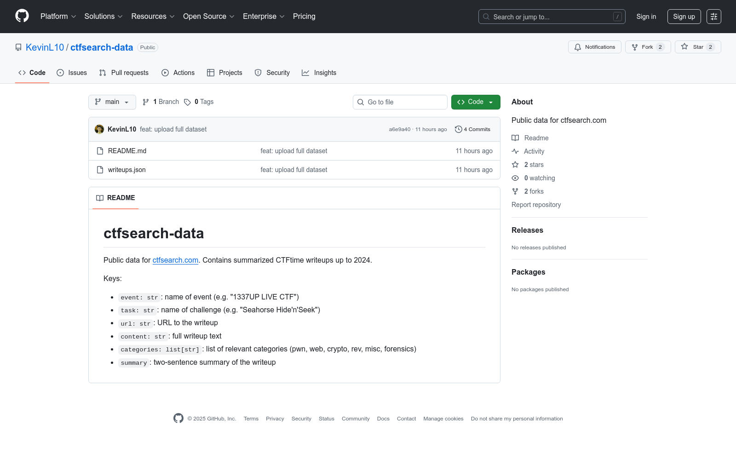This screenshot has height=460, width=736.
Task: Open the latest commit message link
Action: click(x=173, y=129)
